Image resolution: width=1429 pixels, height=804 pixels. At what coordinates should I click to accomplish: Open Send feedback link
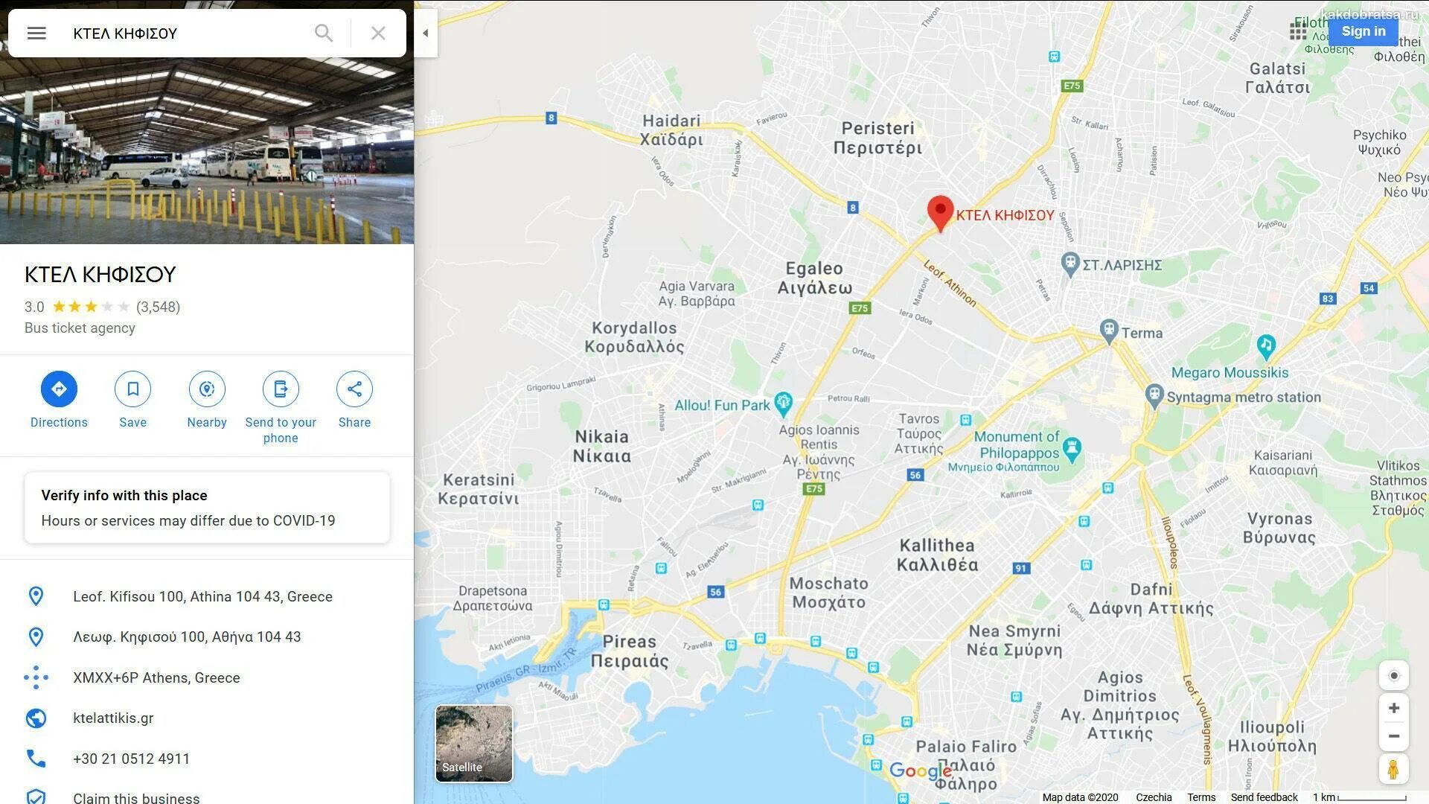tap(1264, 797)
